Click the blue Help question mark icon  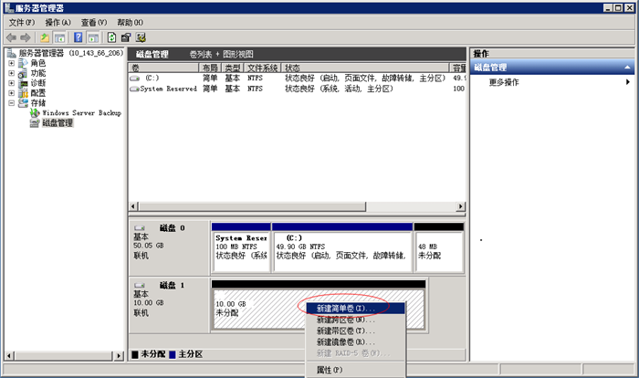coord(79,37)
